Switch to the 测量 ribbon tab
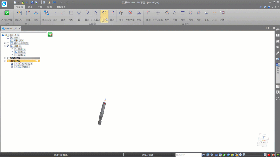 [x=30, y=7]
